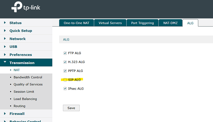This screenshot has height=122, width=213.
Task: Expand the USB section arrow
Action: pos(5,47)
